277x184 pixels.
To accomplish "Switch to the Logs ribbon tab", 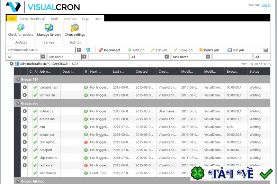I will click(86, 19).
